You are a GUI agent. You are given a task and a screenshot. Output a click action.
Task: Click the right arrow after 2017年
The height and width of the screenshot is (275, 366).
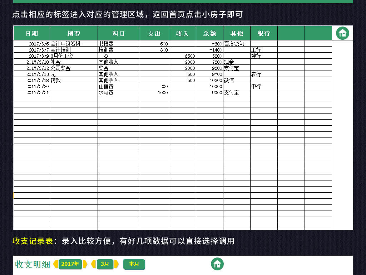pyautogui.click(x=85, y=264)
